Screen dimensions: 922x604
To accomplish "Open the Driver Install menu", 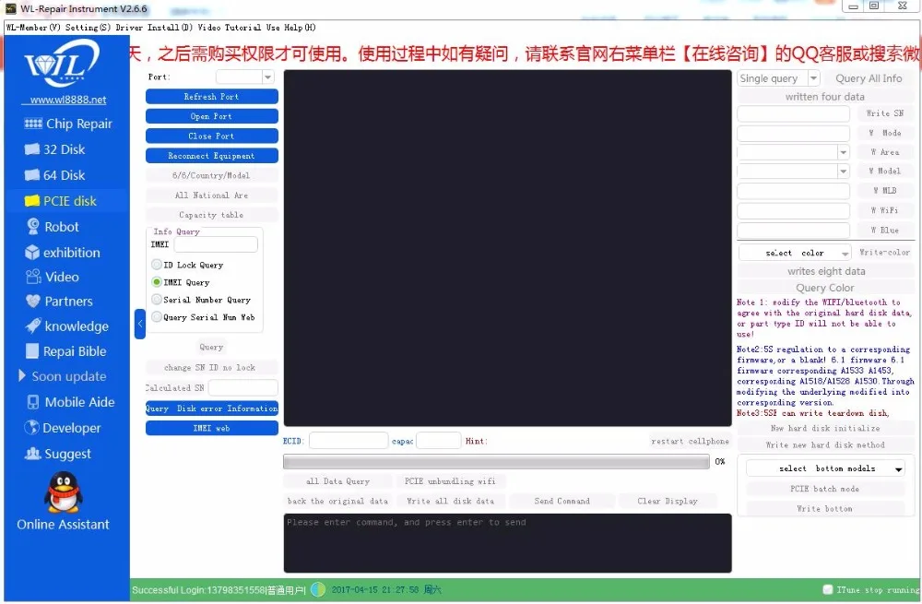I will [154, 27].
